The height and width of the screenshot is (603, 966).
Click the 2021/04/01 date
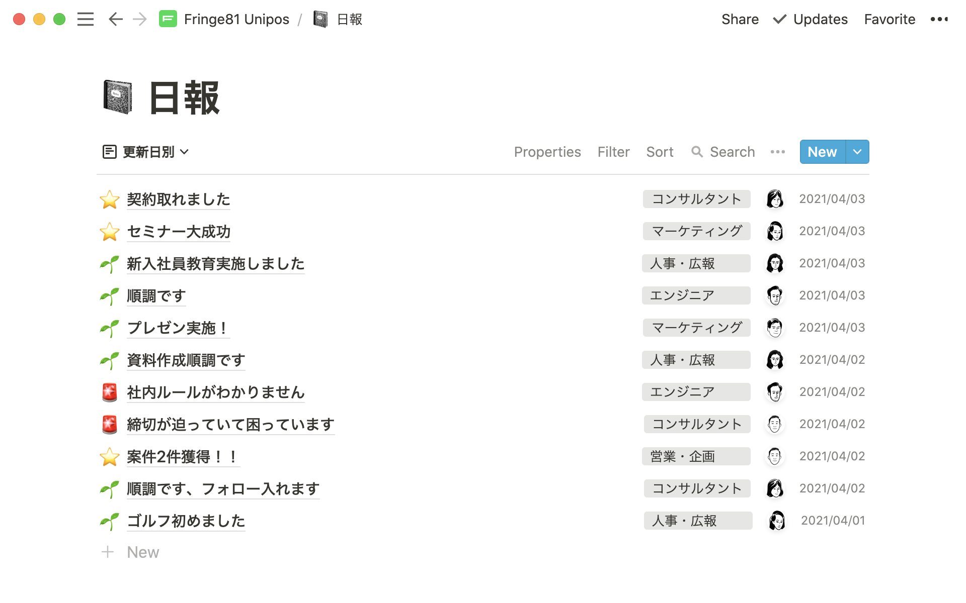833,521
